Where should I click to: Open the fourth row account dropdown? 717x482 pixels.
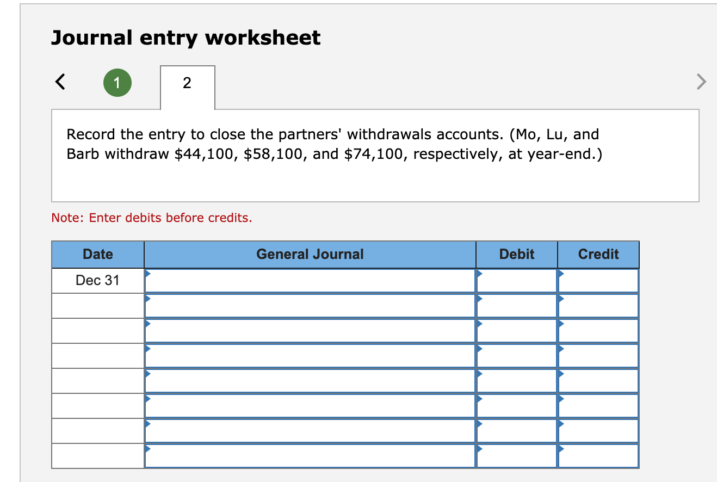coord(309,355)
